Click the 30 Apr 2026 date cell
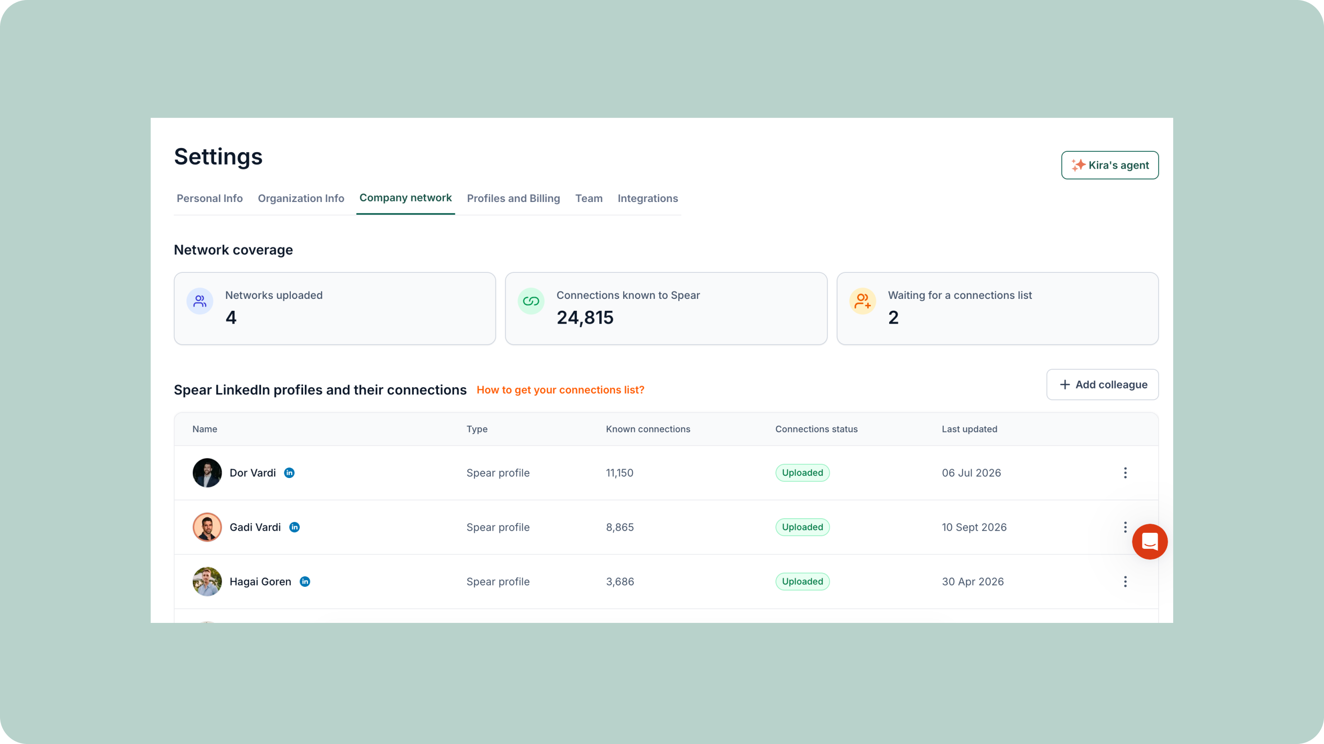Screen dimensions: 1324x744 (x=972, y=582)
